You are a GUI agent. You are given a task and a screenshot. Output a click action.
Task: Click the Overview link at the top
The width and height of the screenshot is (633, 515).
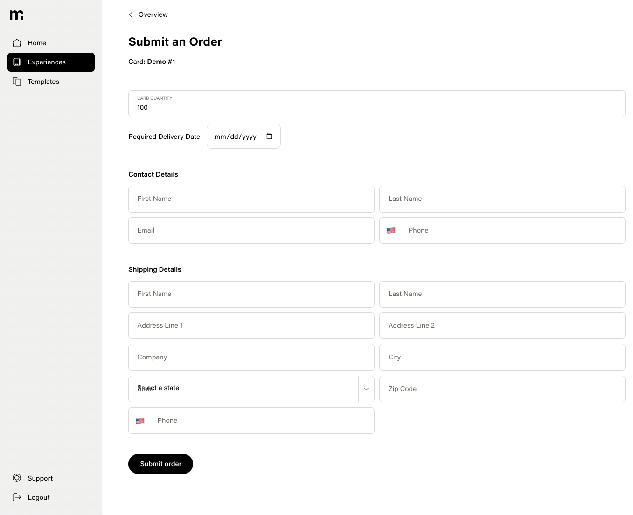point(153,14)
